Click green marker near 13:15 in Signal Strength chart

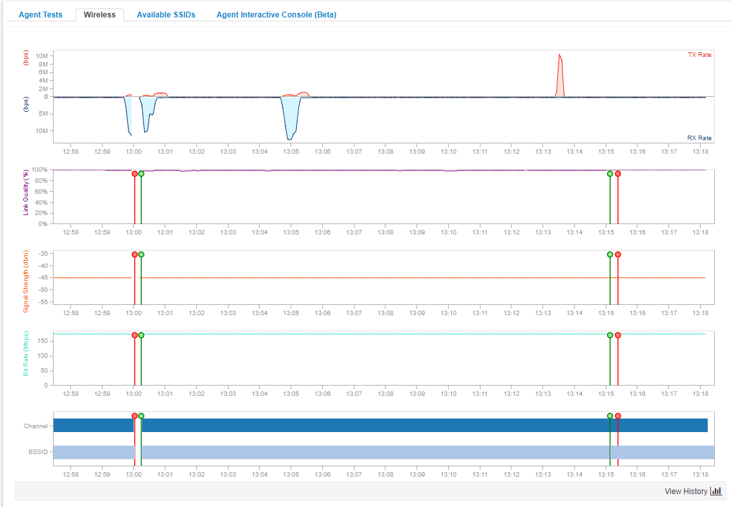point(610,254)
